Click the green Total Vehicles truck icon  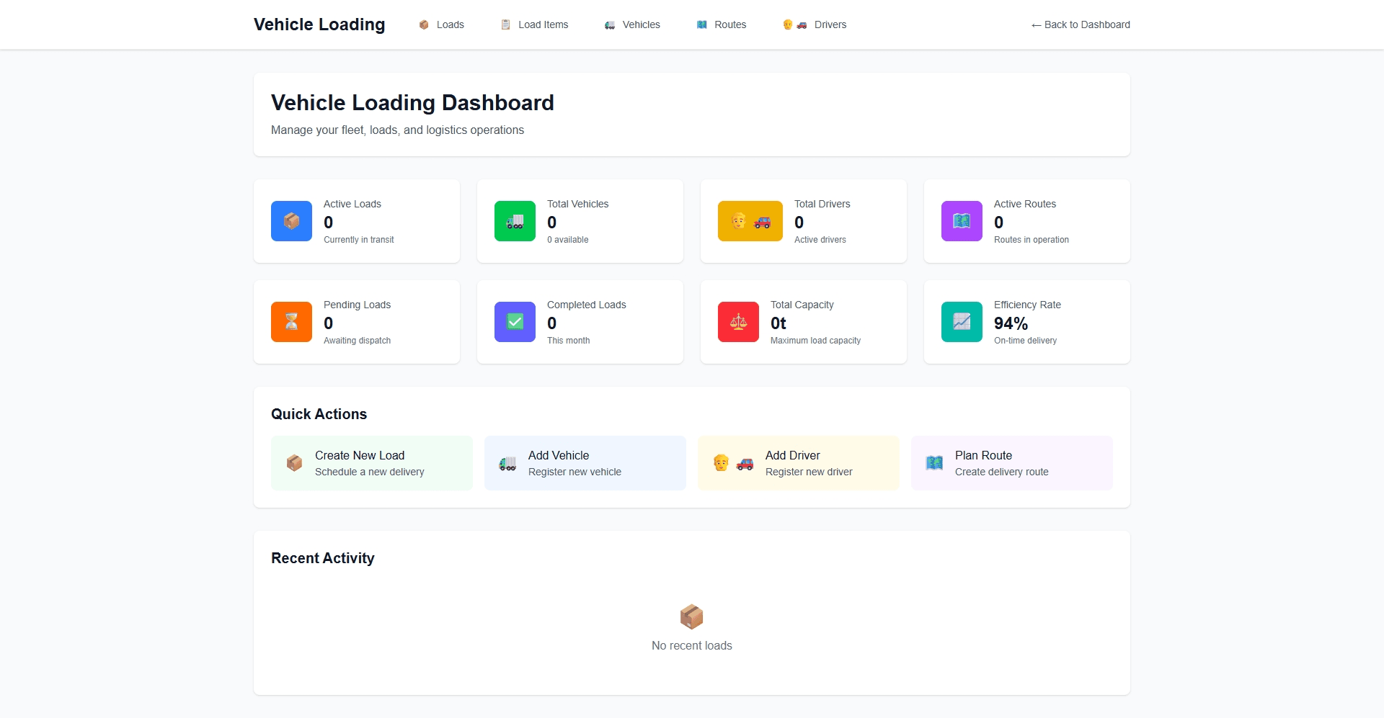pos(515,221)
